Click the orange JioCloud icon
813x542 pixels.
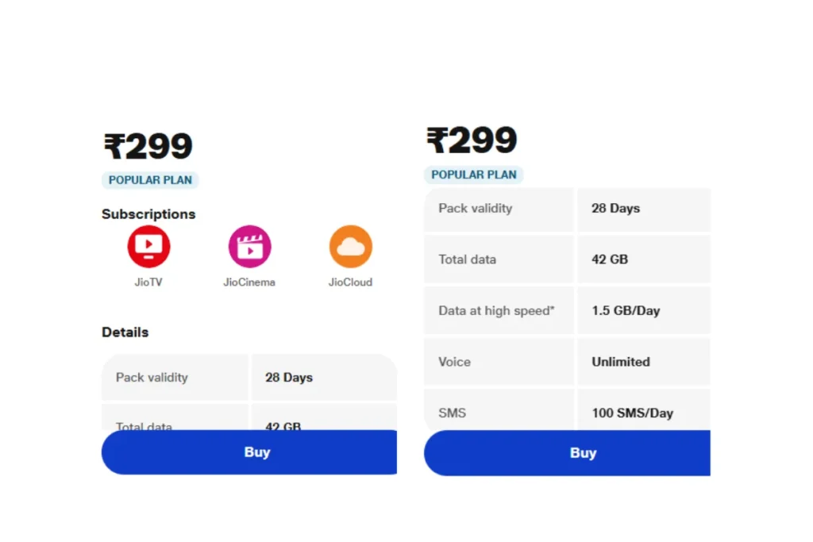[350, 247]
